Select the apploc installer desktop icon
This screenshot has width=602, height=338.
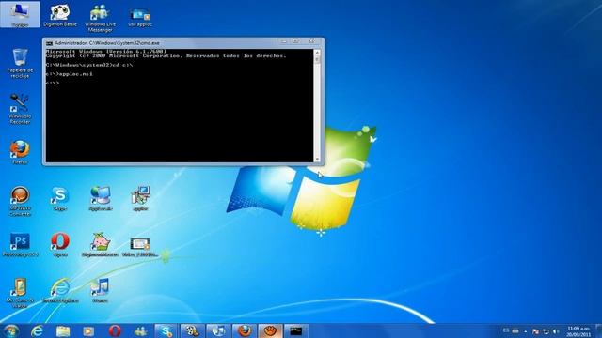140,198
